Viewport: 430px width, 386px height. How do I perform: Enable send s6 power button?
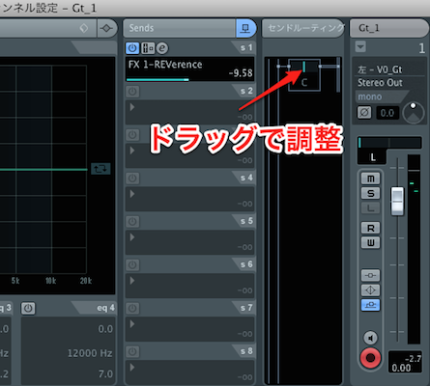point(132,265)
